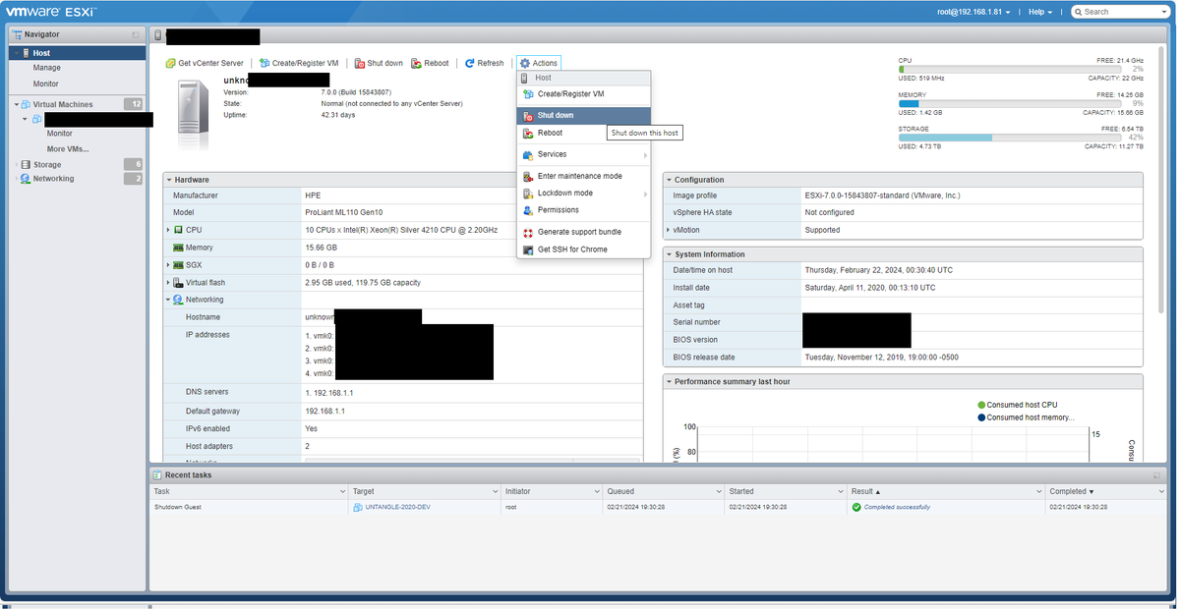The height and width of the screenshot is (610, 1180).
Task: Click the Actions gear icon
Action: tap(525, 63)
